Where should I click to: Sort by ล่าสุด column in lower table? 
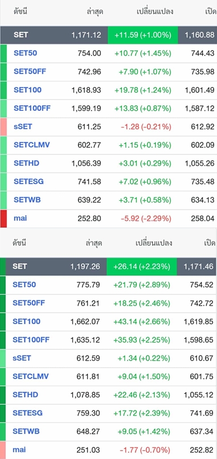[94, 243]
